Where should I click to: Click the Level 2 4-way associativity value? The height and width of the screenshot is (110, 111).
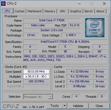click(x=100, y=81)
